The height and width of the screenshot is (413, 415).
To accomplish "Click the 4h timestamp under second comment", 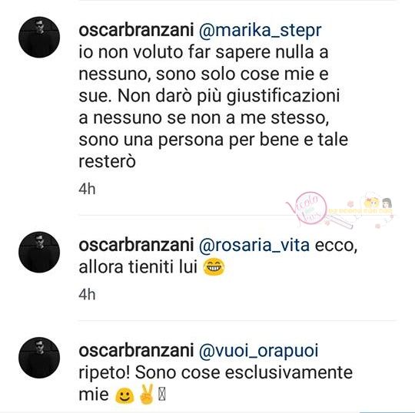I will (x=87, y=295).
